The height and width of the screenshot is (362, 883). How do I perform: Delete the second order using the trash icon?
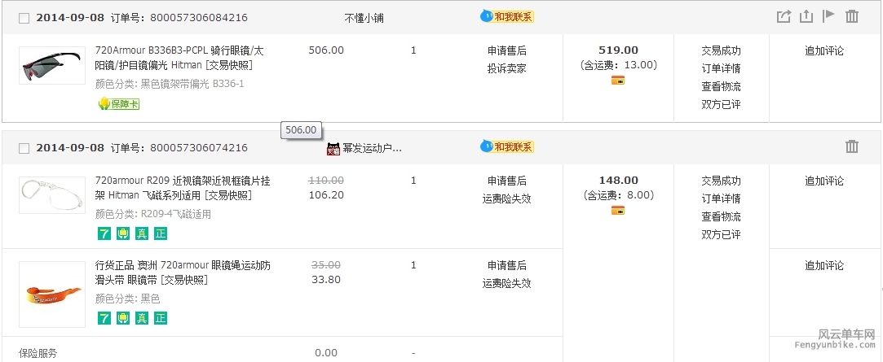click(852, 146)
